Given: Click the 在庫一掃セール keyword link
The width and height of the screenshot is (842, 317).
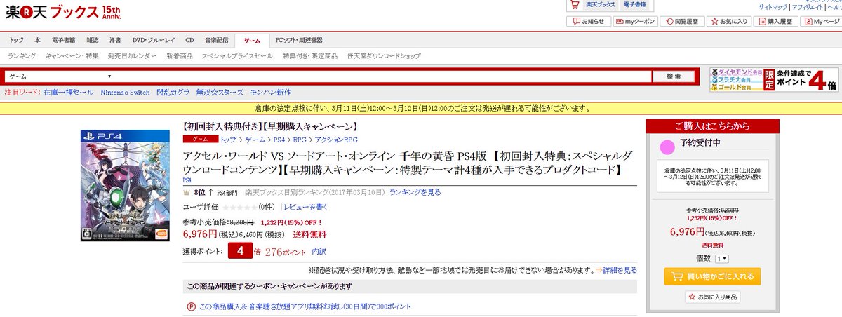Looking at the screenshot, I should [x=68, y=92].
